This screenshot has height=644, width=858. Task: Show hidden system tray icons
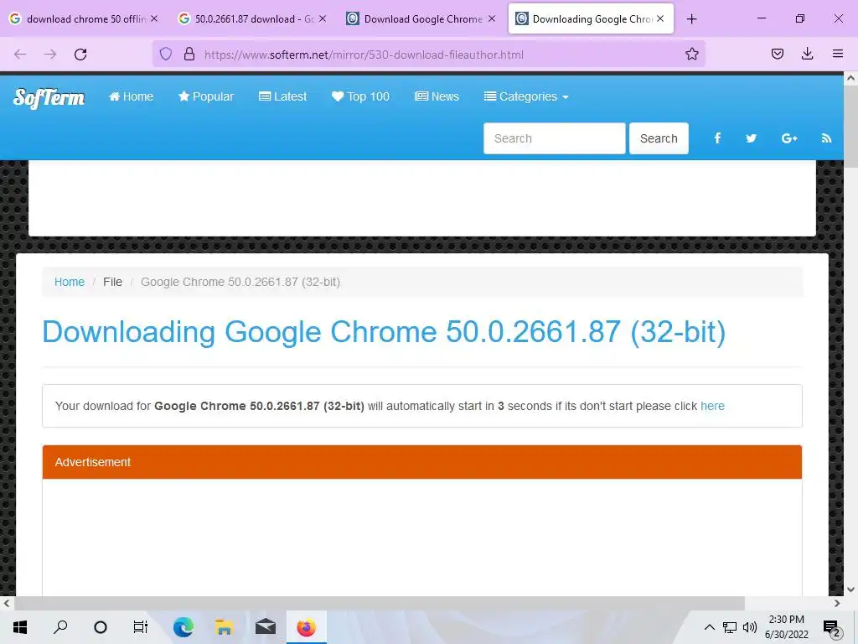pos(709,627)
